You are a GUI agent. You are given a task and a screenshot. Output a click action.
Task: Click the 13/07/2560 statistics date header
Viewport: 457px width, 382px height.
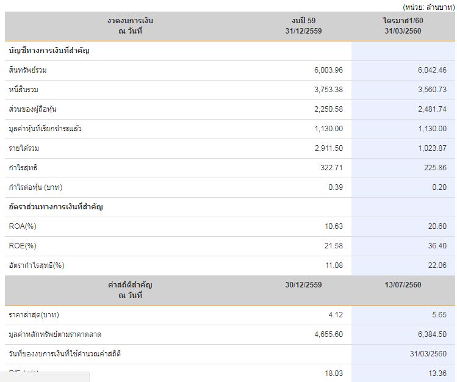[x=403, y=285]
